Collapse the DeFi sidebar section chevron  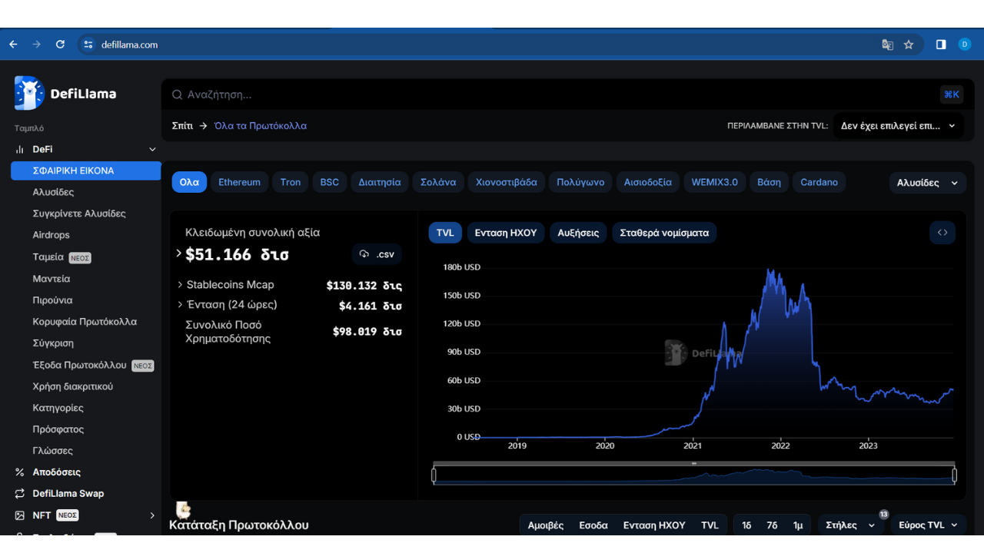(x=152, y=149)
